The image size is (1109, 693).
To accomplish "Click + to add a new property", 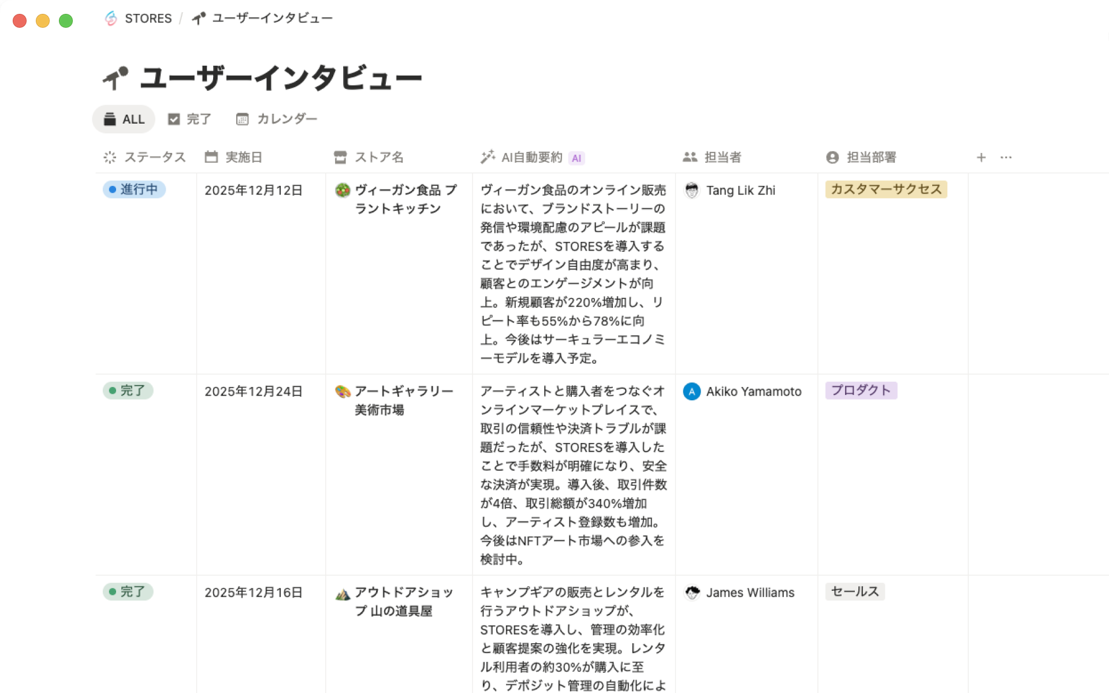I will (x=981, y=157).
